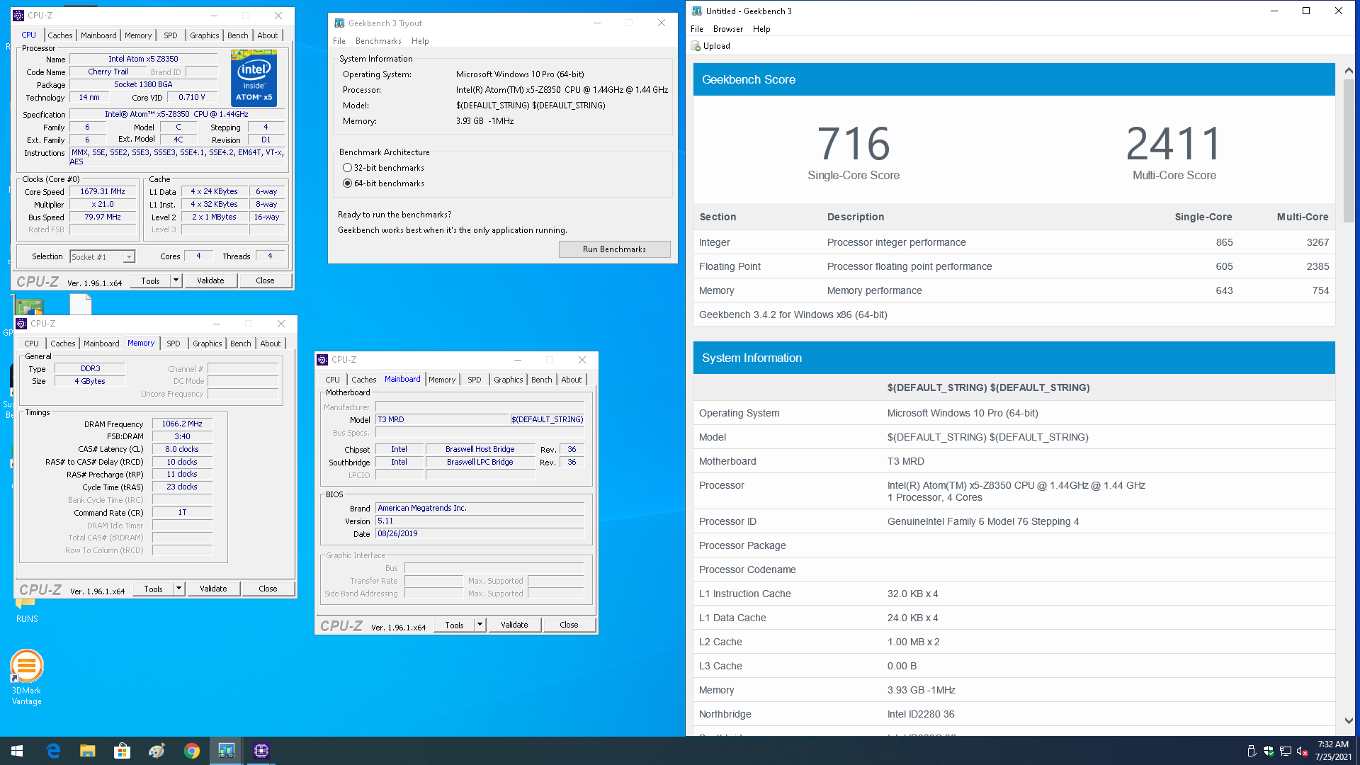
Task: Open Graphics tab in CPU-Z Mainboard window
Action: [x=508, y=380]
